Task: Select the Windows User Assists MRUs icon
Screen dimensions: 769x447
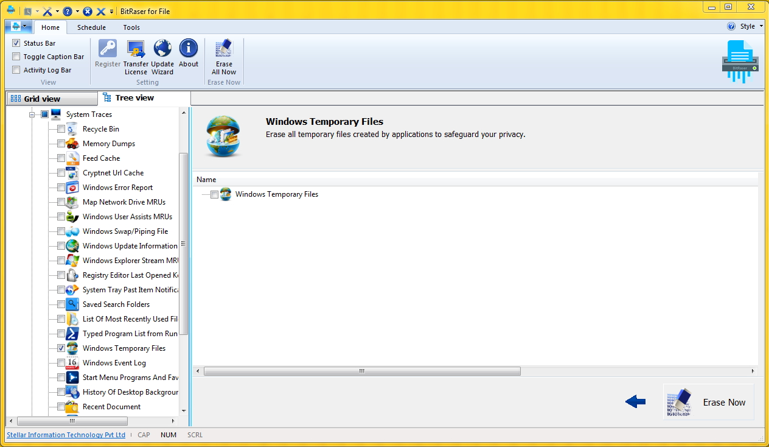Action: (72, 216)
